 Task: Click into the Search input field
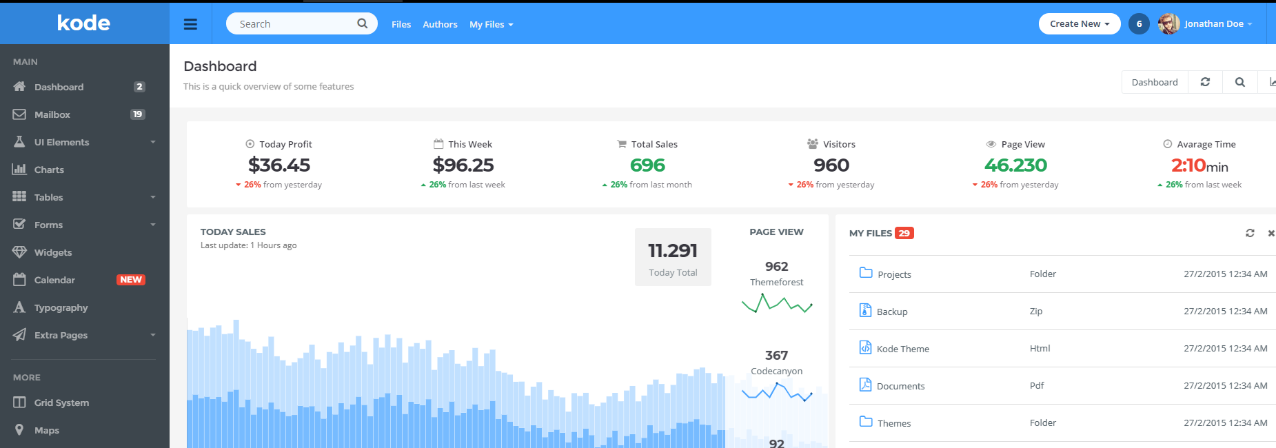(x=293, y=24)
